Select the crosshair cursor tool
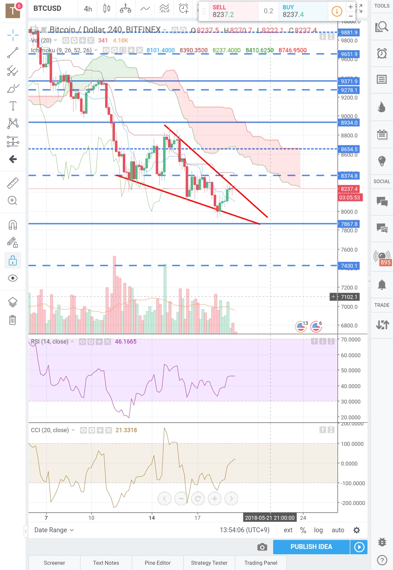The height and width of the screenshot is (570, 393). (x=13, y=35)
